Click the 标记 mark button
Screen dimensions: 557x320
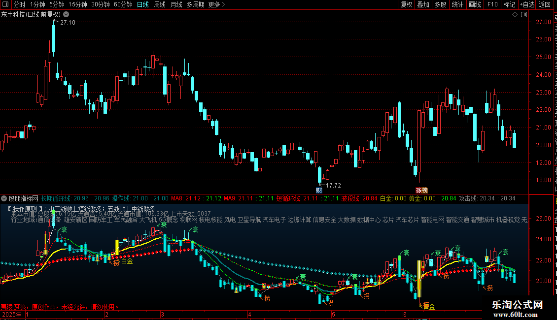pos(509,4)
